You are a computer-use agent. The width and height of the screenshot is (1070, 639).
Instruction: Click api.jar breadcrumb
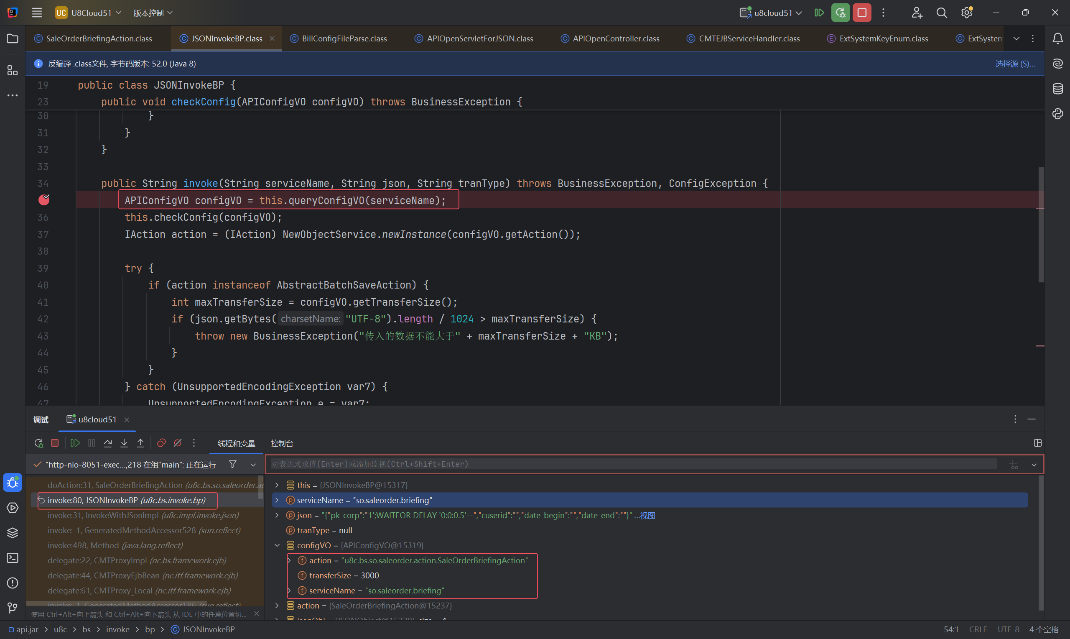23,629
